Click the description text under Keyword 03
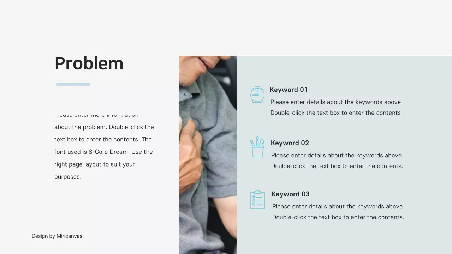The image size is (452, 254). click(x=338, y=212)
